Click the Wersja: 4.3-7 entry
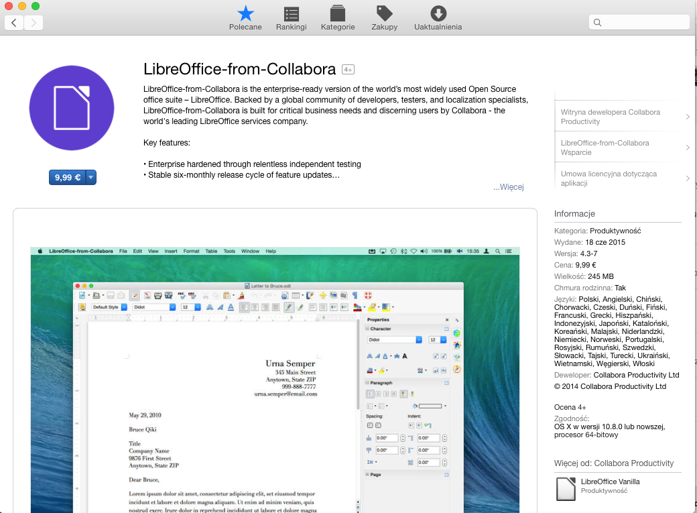697x513 pixels. (x=576, y=253)
